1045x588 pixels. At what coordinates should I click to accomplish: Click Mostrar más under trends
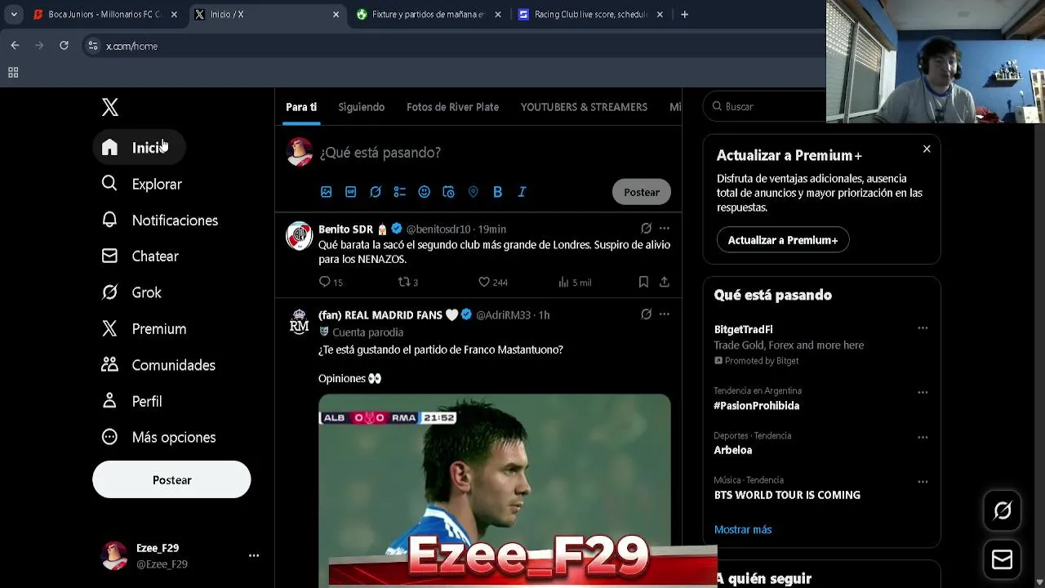click(743, 529)
